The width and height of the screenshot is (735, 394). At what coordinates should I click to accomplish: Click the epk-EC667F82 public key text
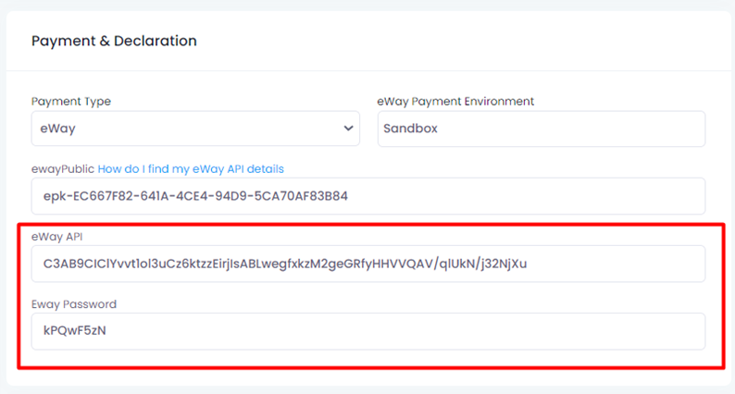[195, 196]
